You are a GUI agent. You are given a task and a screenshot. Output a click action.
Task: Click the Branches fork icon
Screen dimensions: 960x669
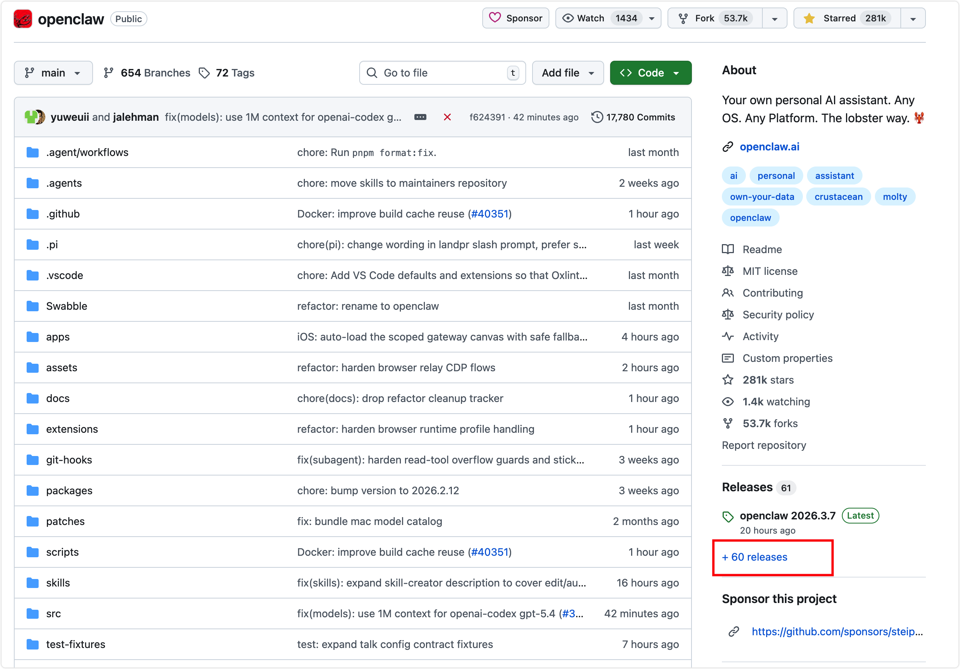pyautogui.click(x=109, y=73)
